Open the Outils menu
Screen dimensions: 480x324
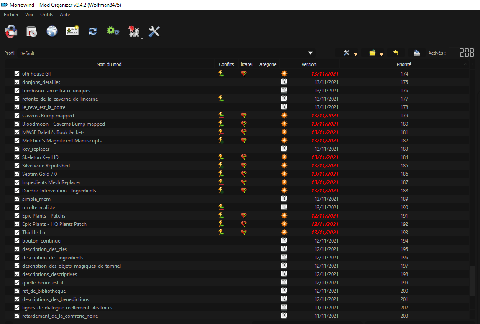tap(46, 15)
